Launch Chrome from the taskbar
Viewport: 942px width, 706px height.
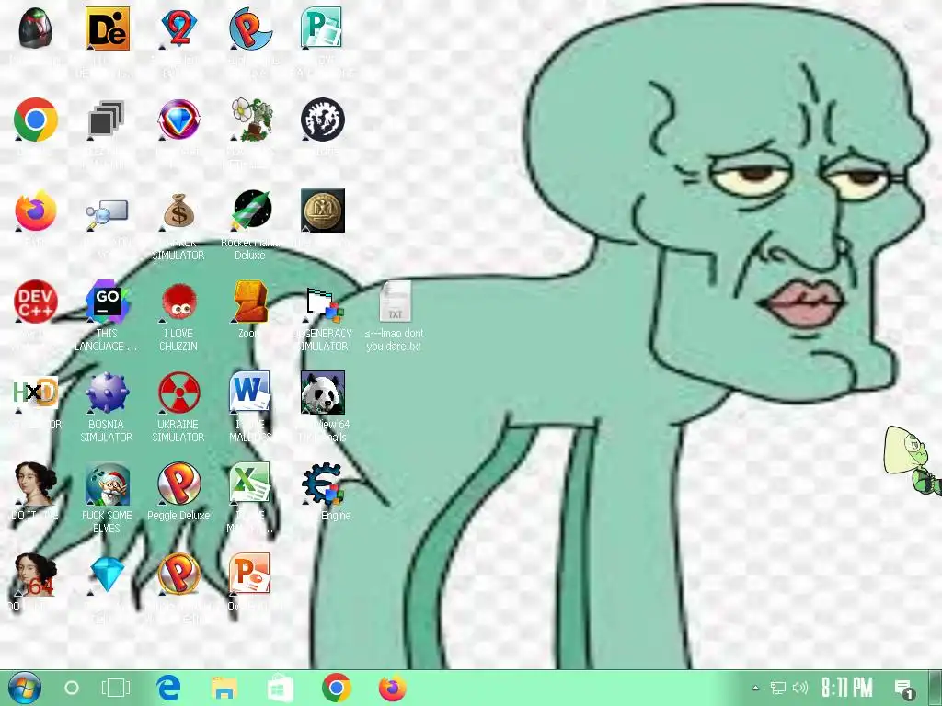[x=337, y=688]
